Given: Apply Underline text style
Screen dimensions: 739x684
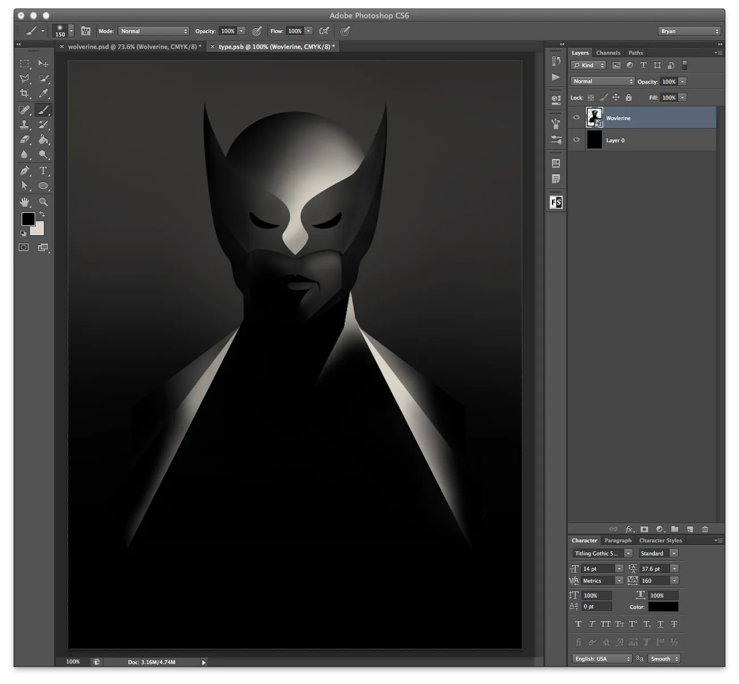Looking at the screenshot, I should [661, 624].
